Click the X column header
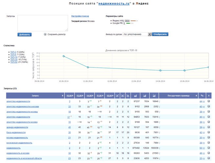Screen dimensions: 215x163 coord(209,96)
